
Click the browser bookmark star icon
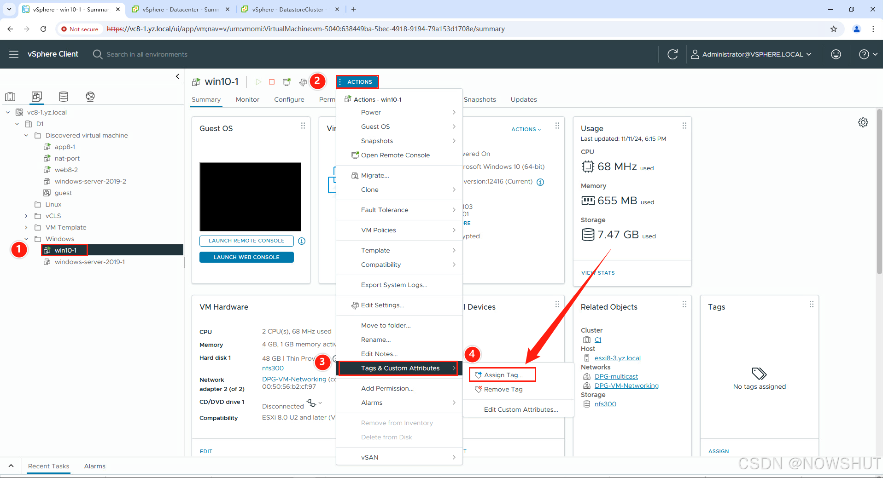(834, 29)
